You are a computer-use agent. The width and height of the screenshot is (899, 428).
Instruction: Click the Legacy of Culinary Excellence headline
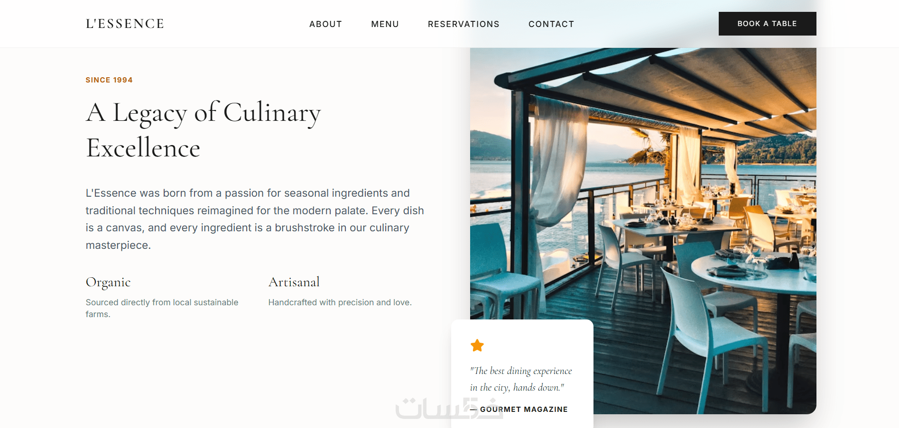203,130
